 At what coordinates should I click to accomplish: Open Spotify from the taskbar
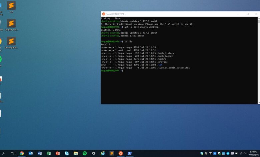pyautogui.click(x=85, y=153)
